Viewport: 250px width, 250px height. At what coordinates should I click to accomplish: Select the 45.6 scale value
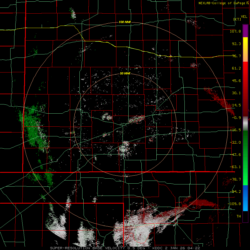point(236,81)
